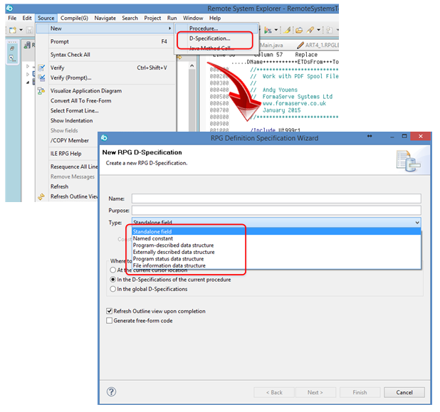440x412 pixels.
Task: Click the wizard banner icon at top right
Action: click(407, 161)
